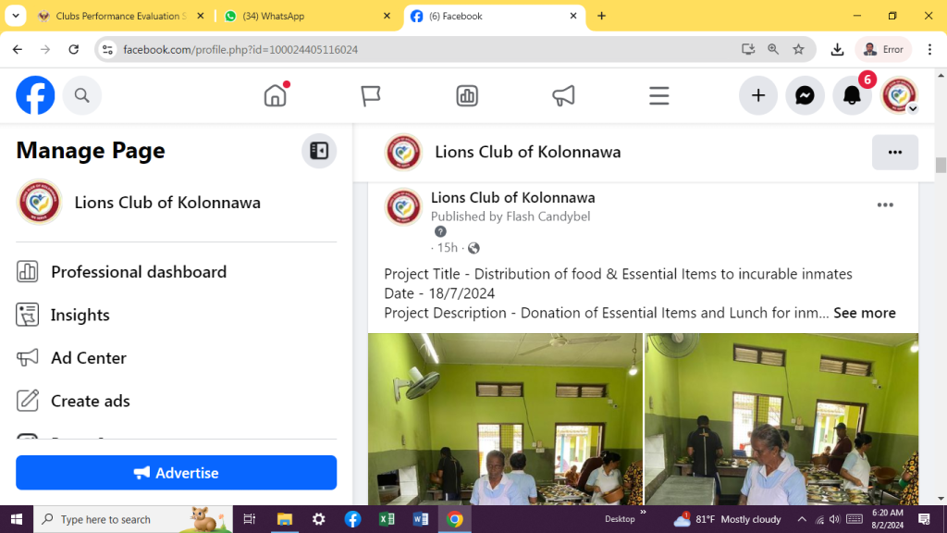This screenshot has width=947, height=533.
Task: Open the right post photo
Action: 781,419
